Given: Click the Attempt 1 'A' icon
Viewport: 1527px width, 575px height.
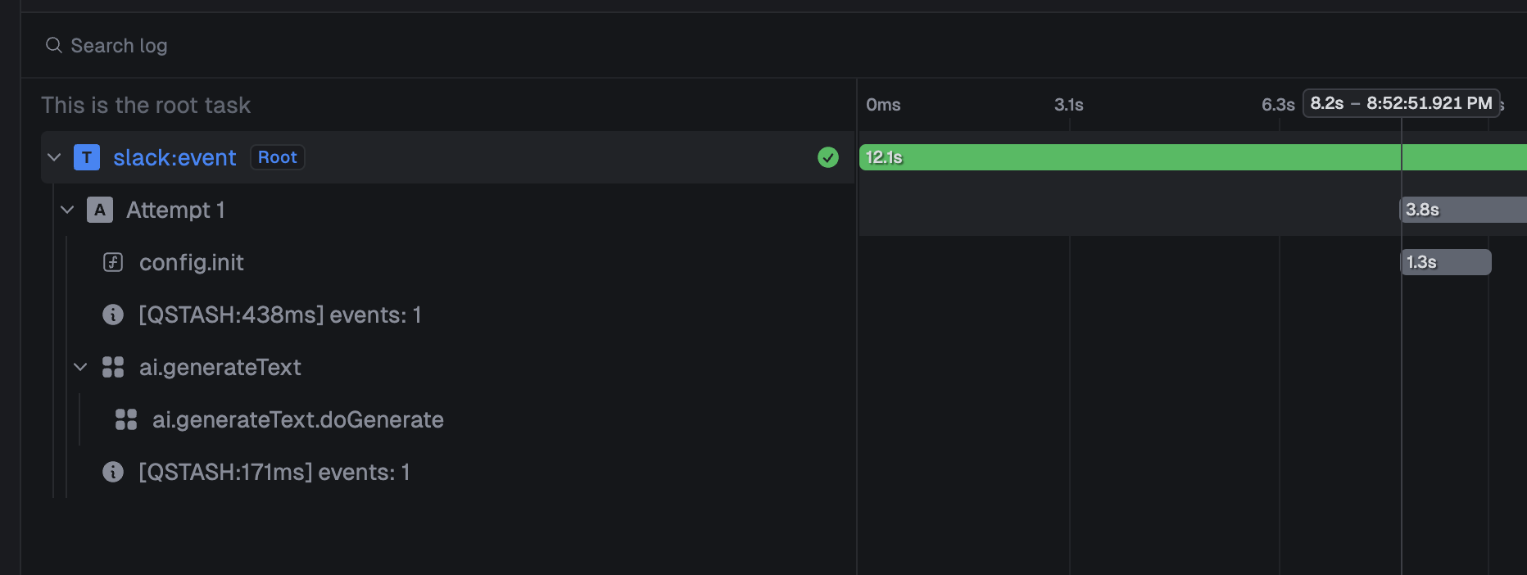Looking at the screenshot, I should click(x=100, y=210).
